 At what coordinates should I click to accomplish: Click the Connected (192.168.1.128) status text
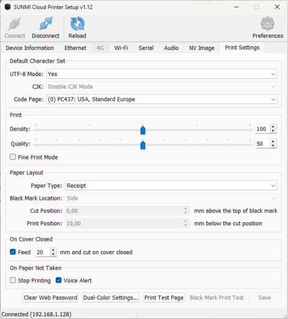pos(37,314)
